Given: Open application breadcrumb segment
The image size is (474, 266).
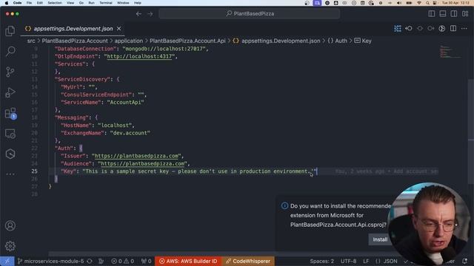Looking at the screenshot, I should pyautogui.click(x=128, y=41).
